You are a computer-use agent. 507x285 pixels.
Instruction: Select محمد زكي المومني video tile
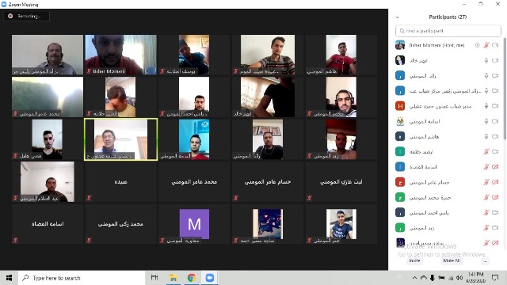pos(120,224)
